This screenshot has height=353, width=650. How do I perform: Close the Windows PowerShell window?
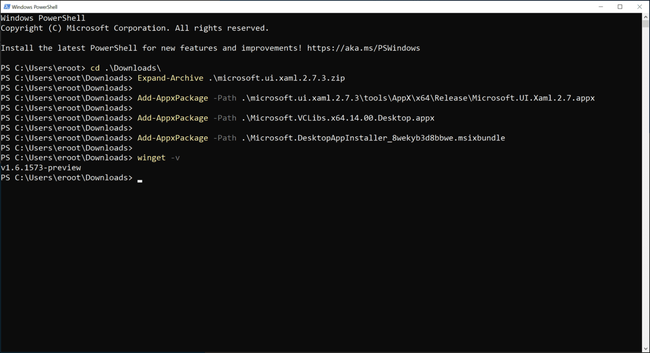tap(639, 7)
